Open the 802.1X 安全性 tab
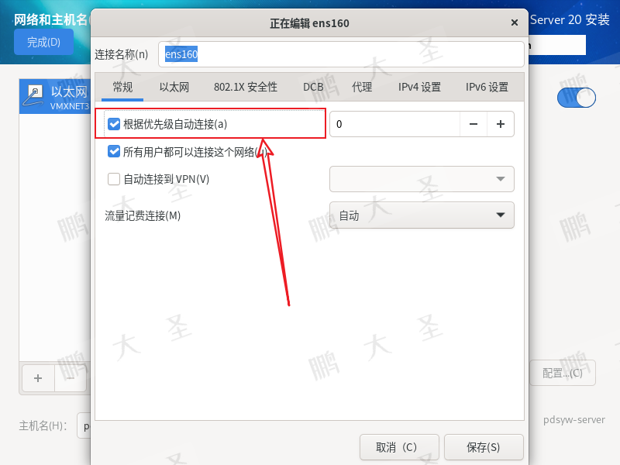The height and width of the screenshot is (465, 620). click(246, 87)
